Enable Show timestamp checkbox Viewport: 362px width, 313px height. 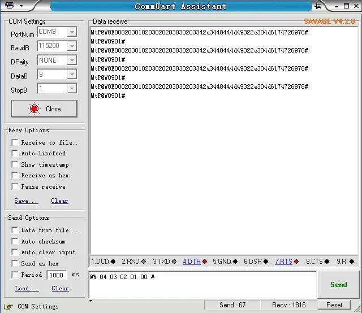[x=15, y=164]
